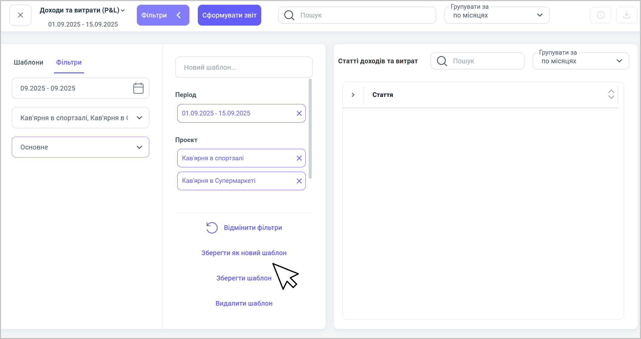The width and height of the screenshot is (641, 339).
Task: Remove the Кав'ярня в Супермаркеті project chip
Action: [299, 181]
